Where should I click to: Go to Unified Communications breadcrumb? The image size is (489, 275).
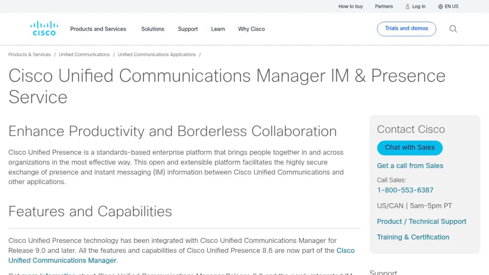pyautogui.click(x=84, y=54)
